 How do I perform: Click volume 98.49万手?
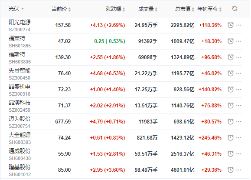tap(146, 170)
